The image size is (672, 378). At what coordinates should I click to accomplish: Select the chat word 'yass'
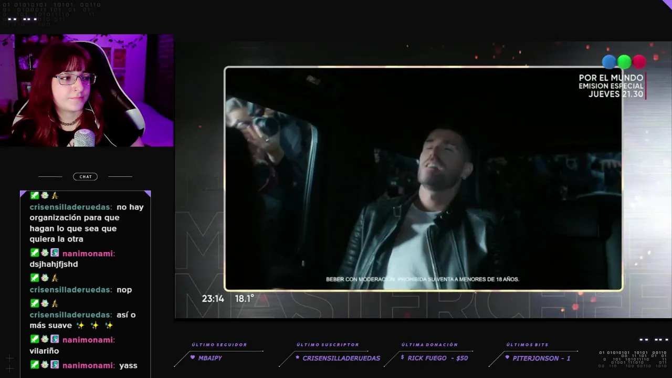(x=128, y=365)
